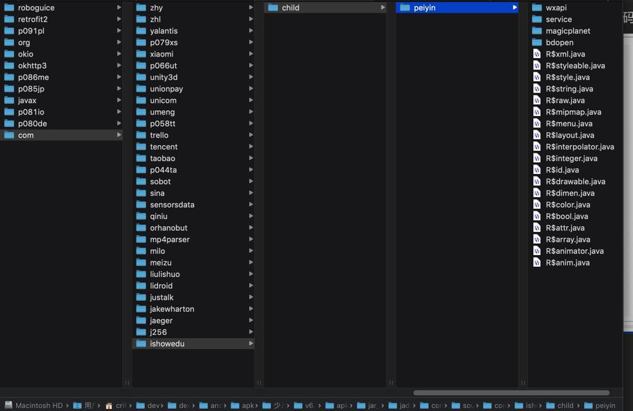Expand the jakewharton folder arrow
Viewport: 633px width, 411px height.
point(251,309)
